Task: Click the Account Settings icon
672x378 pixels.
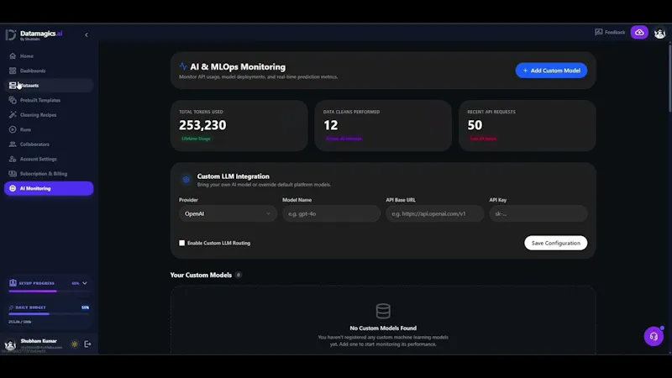Action: click(13, 159)
